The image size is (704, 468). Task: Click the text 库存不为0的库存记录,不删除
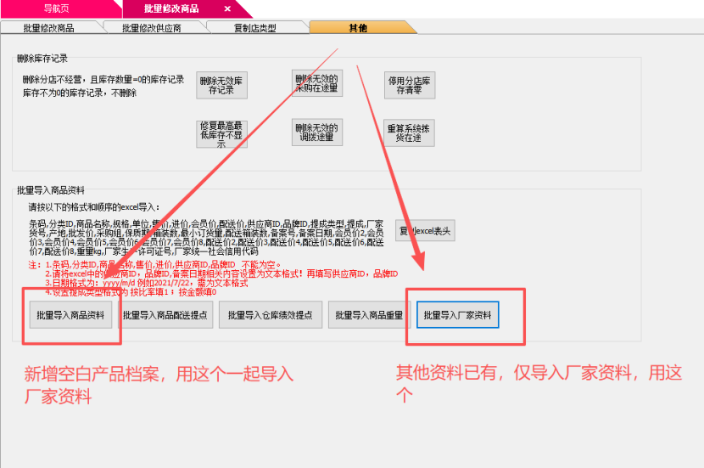coord(80,93)
